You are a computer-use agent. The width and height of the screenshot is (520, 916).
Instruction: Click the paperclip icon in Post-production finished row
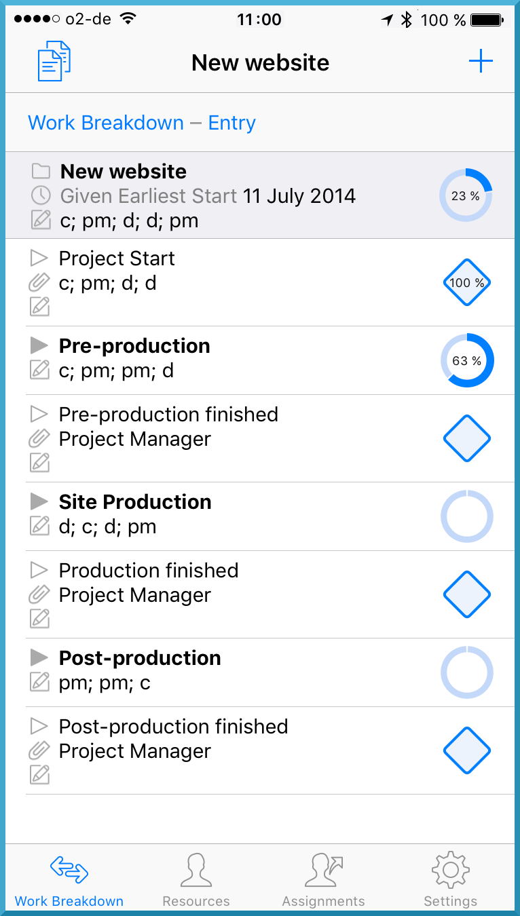click(x=39, y=750)
